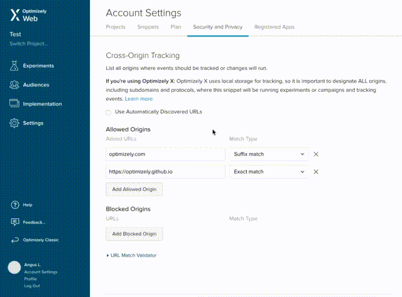The width and height of the screenshot is (402, 297).
Task: Click the Help question mark icon
Action: 15,205
